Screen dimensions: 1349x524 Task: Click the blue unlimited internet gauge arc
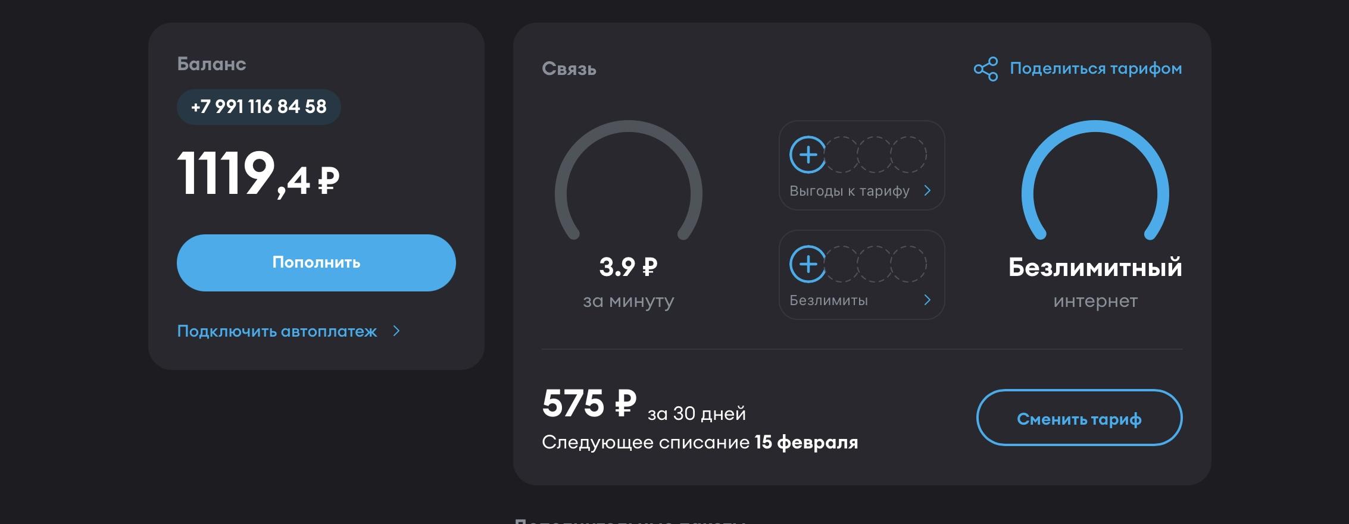[1095, 127]
